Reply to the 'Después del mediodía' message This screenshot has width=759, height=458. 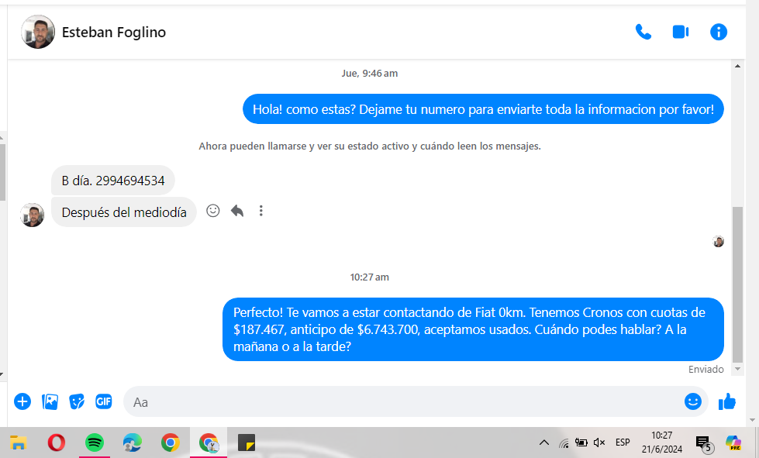(237, 211)
